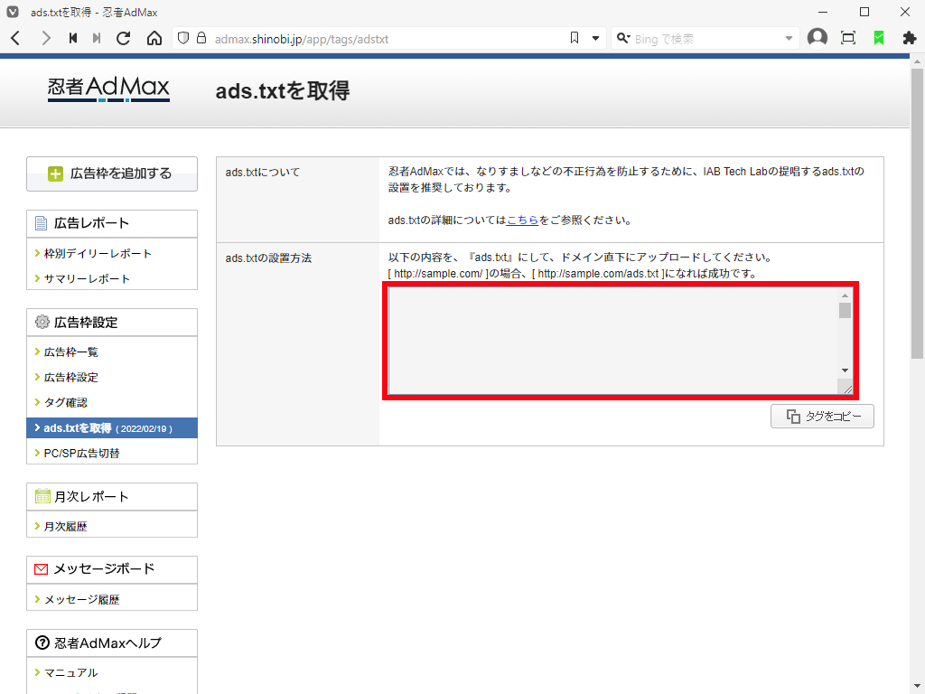Click the page scroll up arrow
925x694 pixels.
917,61
